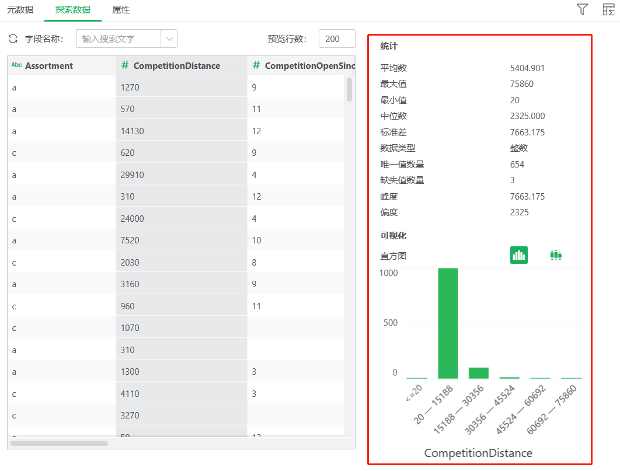Screen dimensions: 620x471
Task: Switch visualization to the box plot icon
Action: pyautogui.click(x=555, y=254)
